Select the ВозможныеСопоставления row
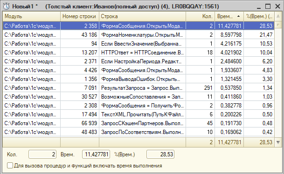The height and width of the screenshot is (174, 284). pos(139,97)
